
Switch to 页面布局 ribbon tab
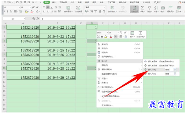coord(63,2)
